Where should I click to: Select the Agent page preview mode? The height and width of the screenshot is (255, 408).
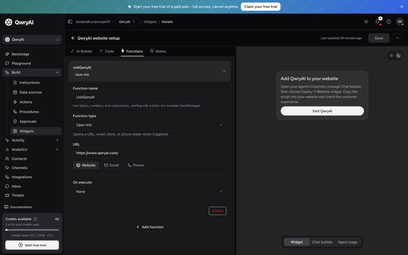[348, 242]
